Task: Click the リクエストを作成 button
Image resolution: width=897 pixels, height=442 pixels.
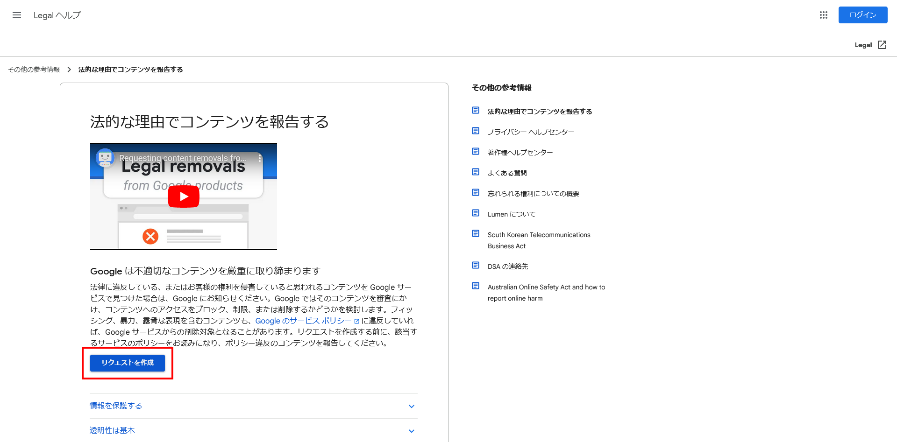Action: point(128,363)
